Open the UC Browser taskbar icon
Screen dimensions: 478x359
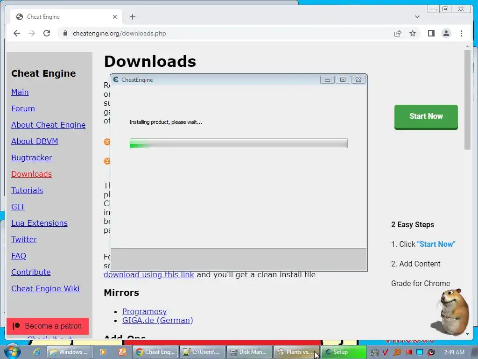pos(122,352)
